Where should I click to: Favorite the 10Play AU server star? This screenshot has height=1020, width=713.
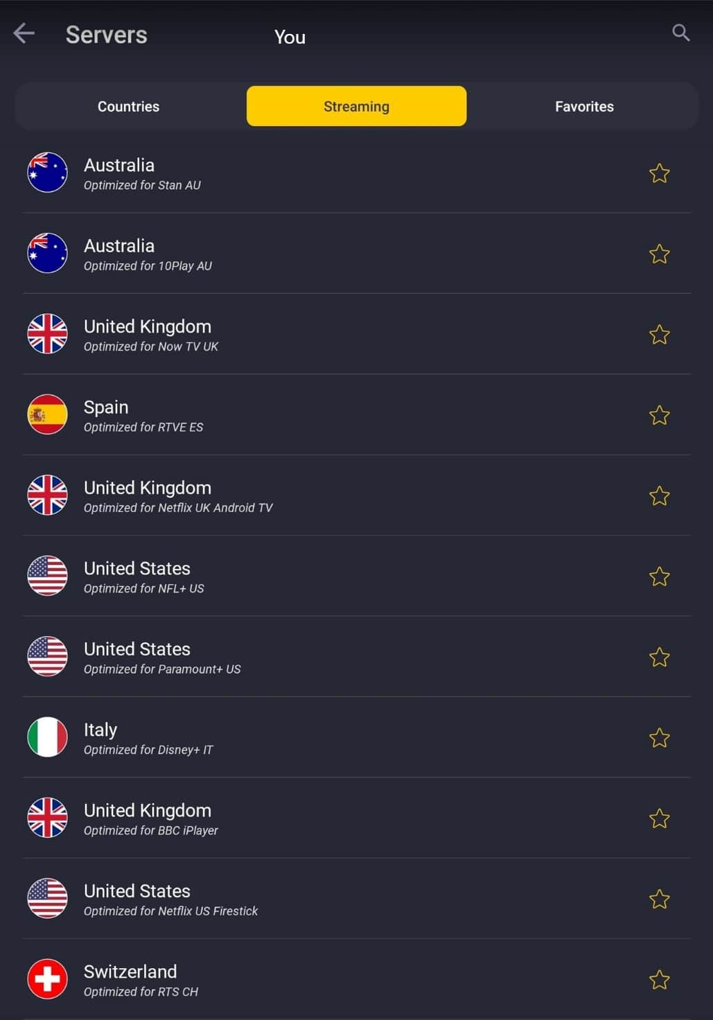coord(659,254)
